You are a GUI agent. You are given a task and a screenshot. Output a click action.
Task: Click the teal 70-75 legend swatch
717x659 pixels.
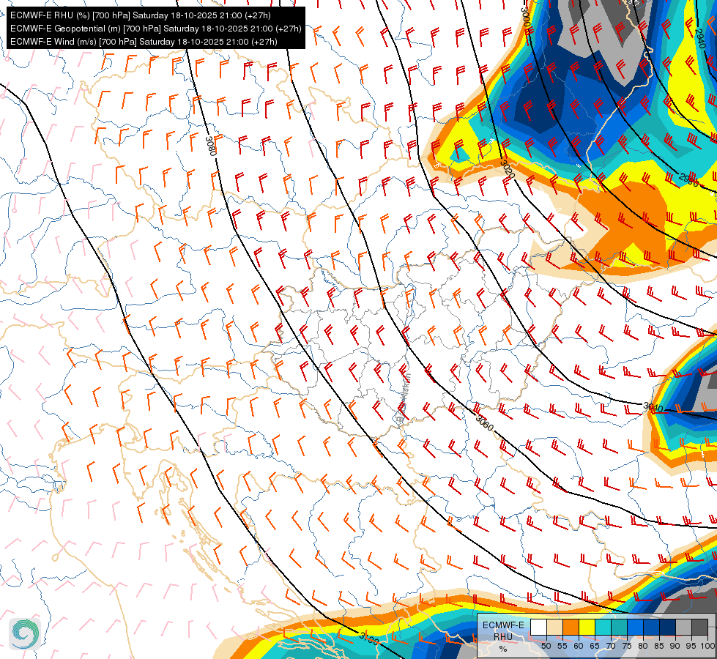click(x=619, y=628)
